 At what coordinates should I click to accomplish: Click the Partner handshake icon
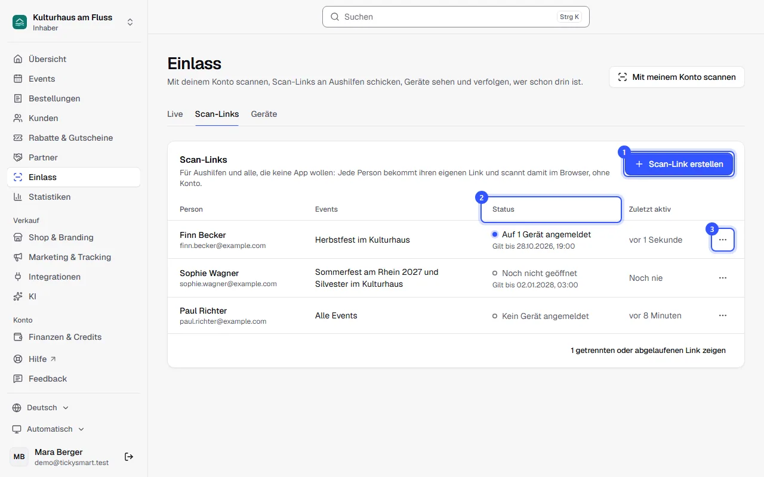[x=18, y=157]
